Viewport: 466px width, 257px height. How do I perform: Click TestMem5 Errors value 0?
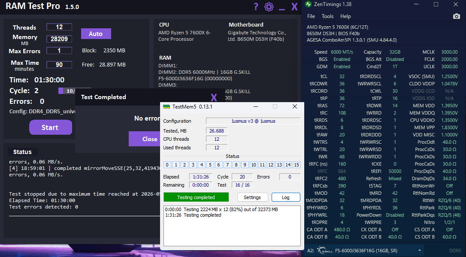click(290, 177)
